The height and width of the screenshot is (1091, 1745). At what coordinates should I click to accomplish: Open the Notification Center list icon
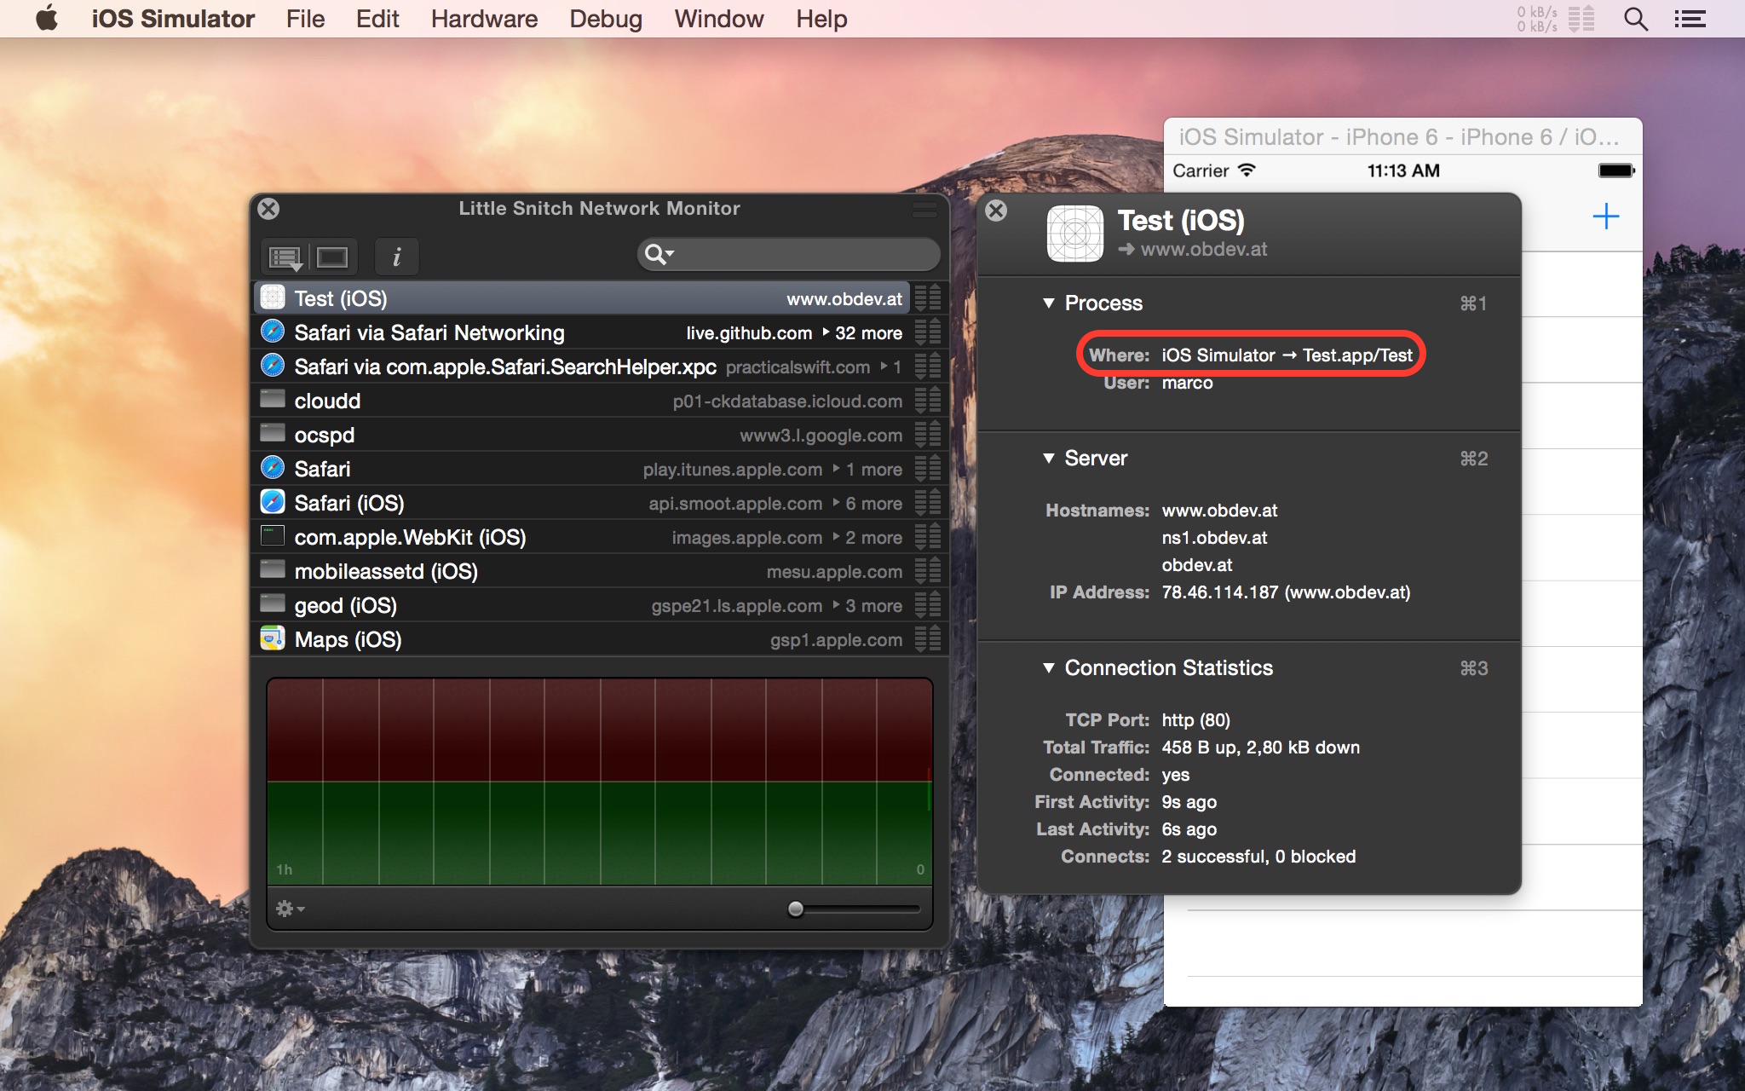[x=1689, y=19]
